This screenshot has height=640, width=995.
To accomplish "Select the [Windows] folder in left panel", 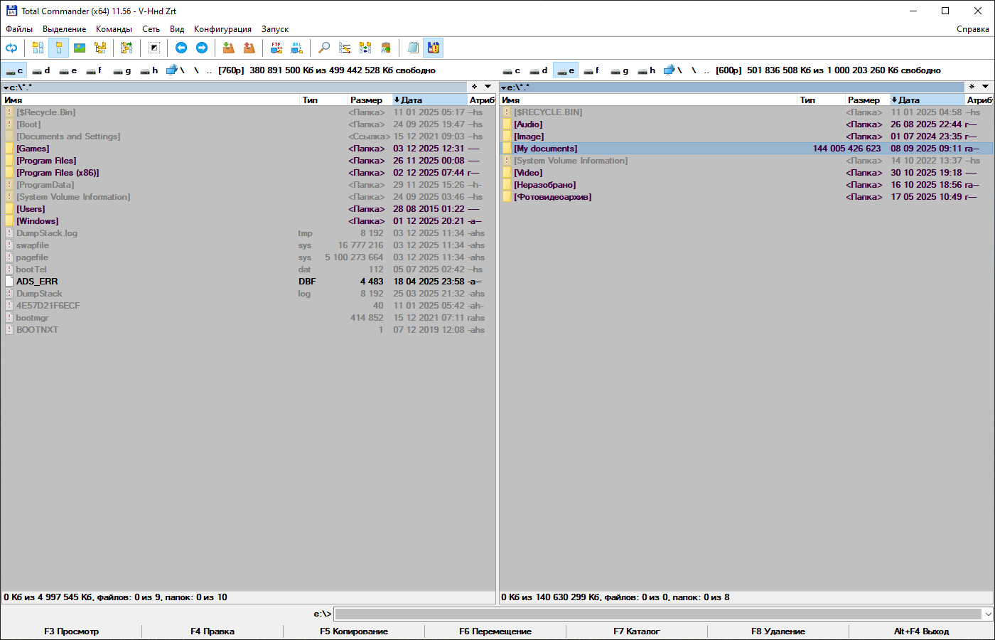I will [x=248, y=221].
